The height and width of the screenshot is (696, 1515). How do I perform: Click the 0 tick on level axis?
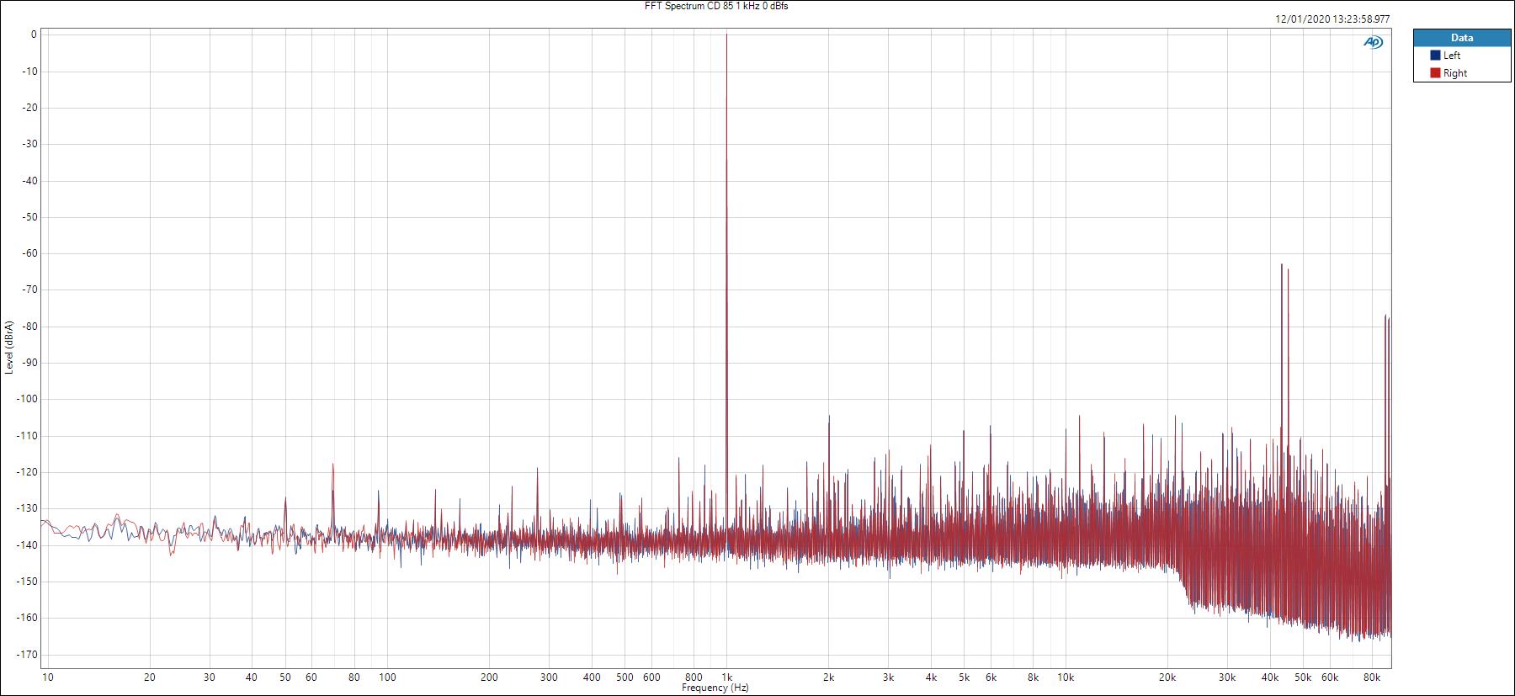34,35
